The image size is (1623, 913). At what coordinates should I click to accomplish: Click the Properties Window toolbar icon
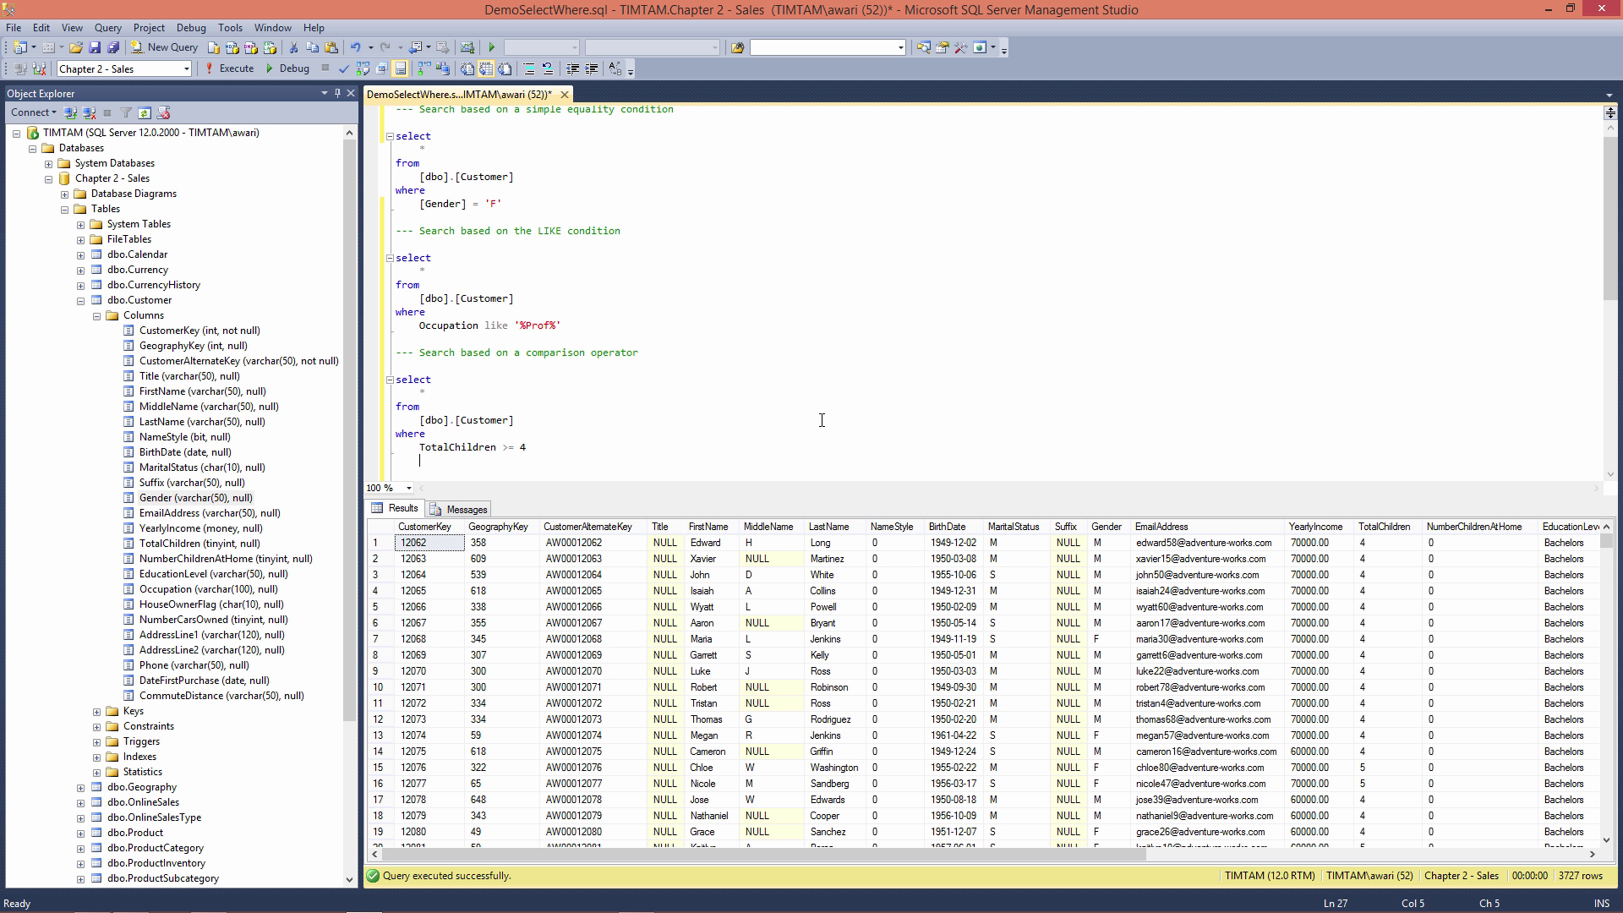click(942, 47)
